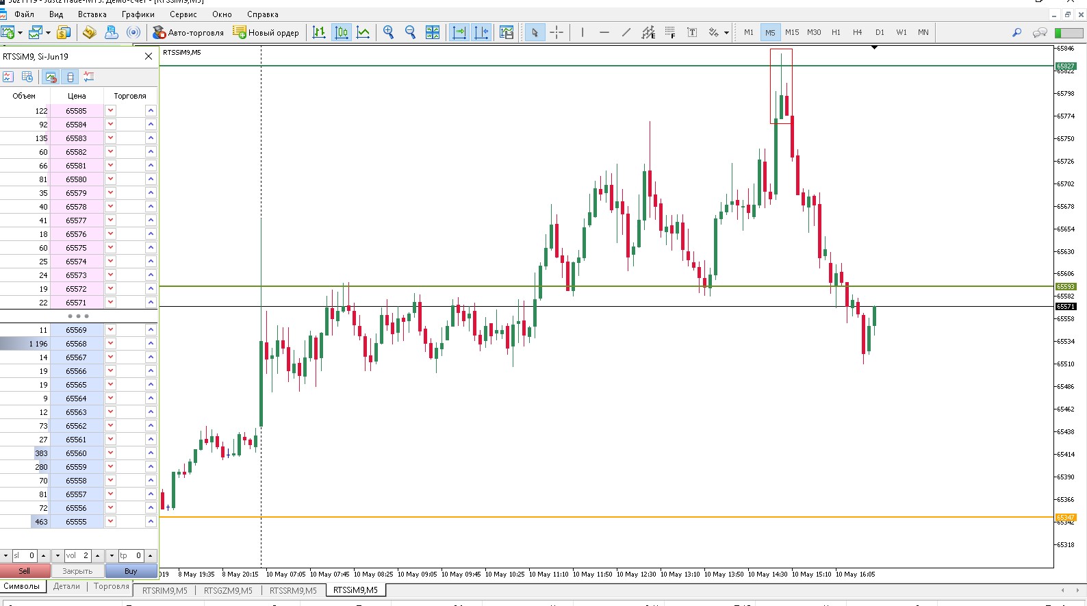
Task: Switch chart to line chart mode
Action: (x=363, y=32)
